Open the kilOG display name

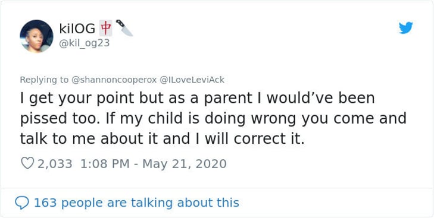[77, 29]
